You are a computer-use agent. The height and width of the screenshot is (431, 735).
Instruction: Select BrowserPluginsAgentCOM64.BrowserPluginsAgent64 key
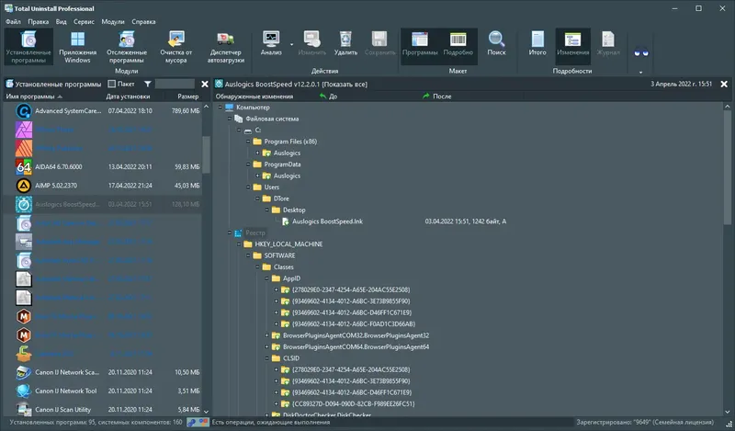pyautogui.click(x=356, y=346)
